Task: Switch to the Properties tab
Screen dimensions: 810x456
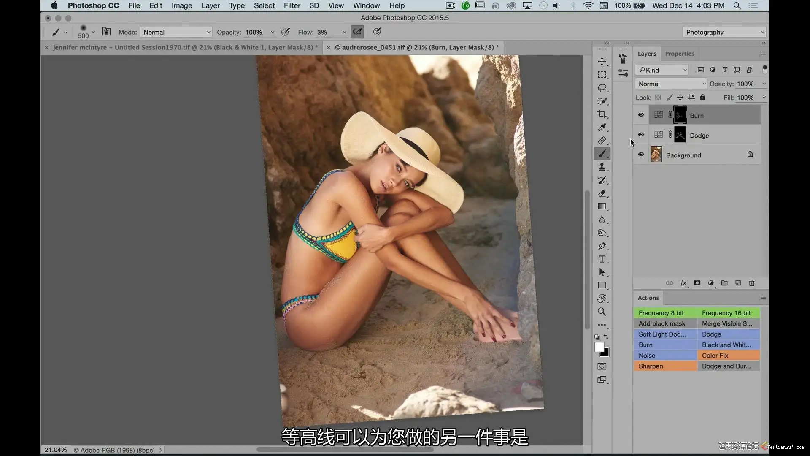Action: (x=679, y=54)
